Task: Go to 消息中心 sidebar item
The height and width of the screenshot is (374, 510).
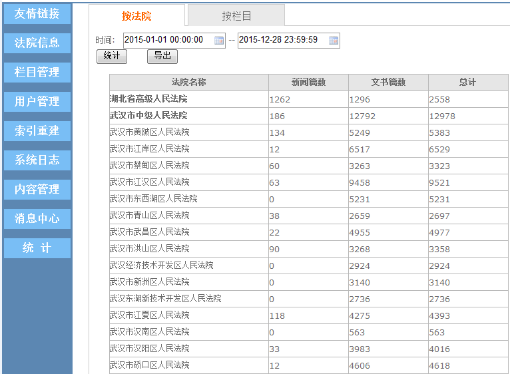Action: pyautogui.click(x=37, y=219)
